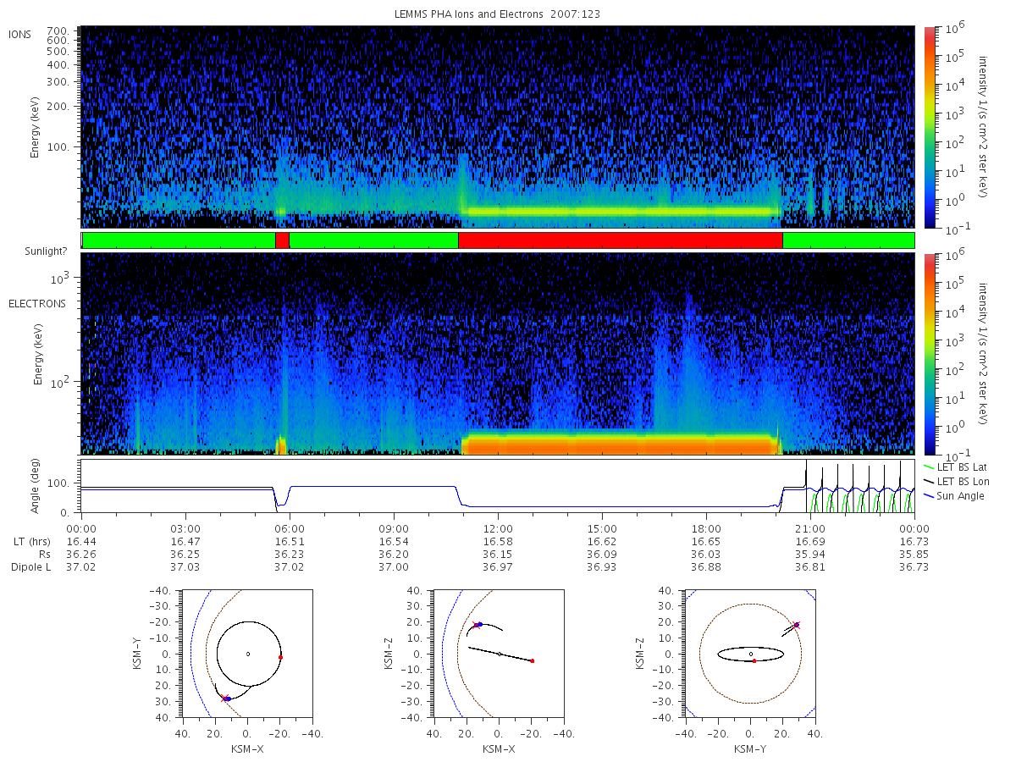Click the ions intensity color bar
Image resolution: width=1016 pixels, height=762 pixels.
coord(929,127)
